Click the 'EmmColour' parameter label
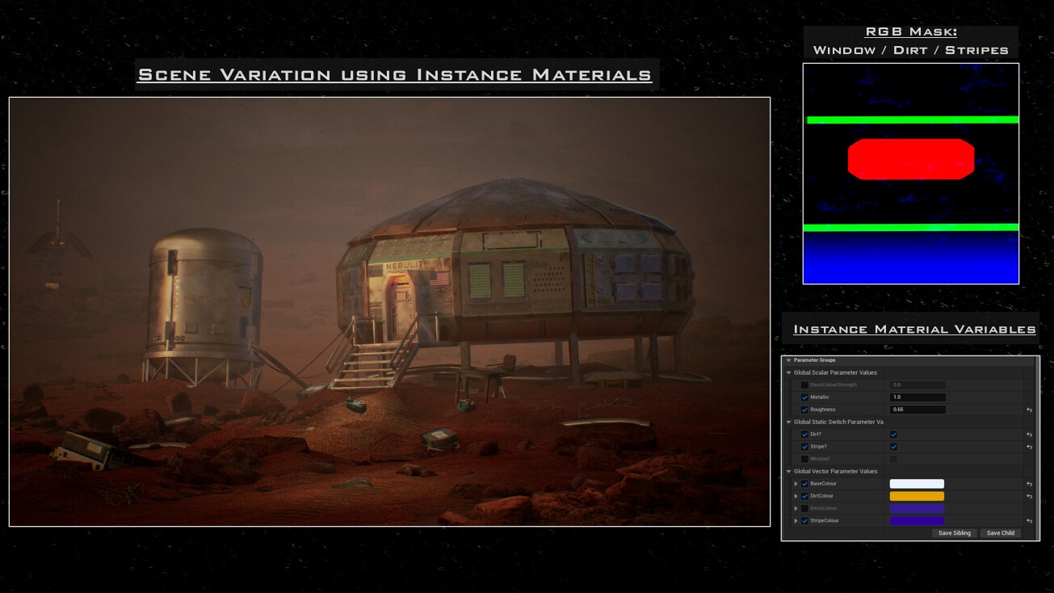Viewport: 1054px width, 593px height. click(x=824, y=508)
